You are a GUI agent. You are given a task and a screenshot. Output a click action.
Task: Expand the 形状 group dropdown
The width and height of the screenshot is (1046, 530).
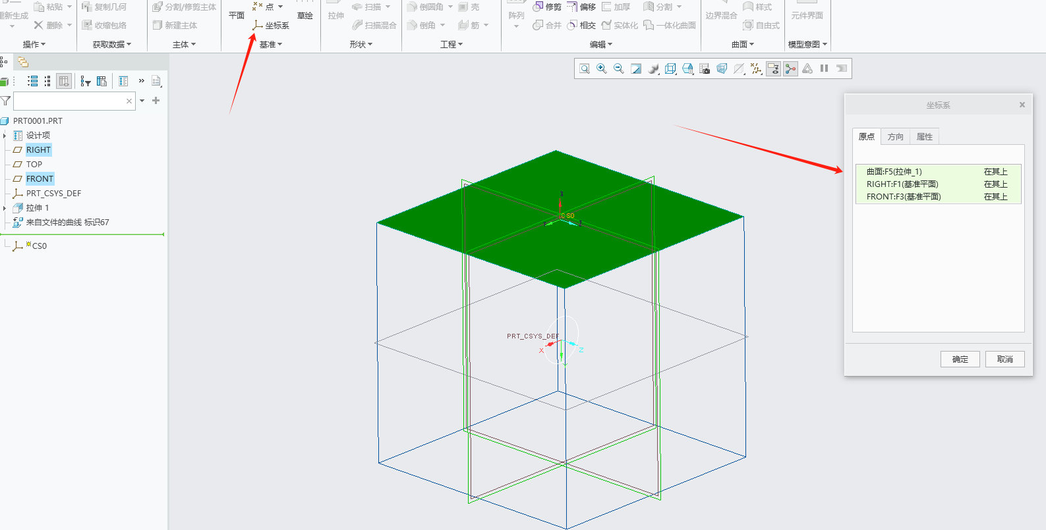(x=361, y=44)
